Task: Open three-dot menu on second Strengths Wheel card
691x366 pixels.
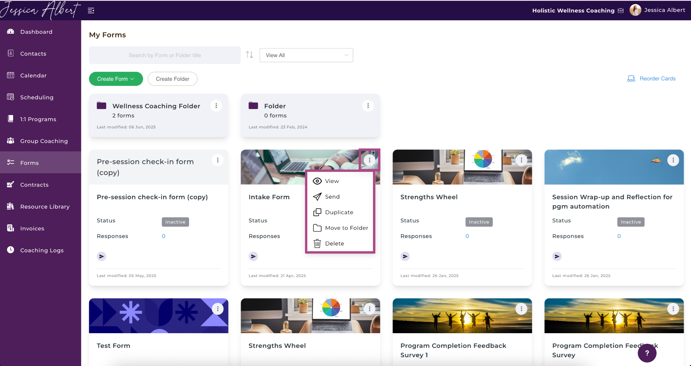Action: point(369,309)
